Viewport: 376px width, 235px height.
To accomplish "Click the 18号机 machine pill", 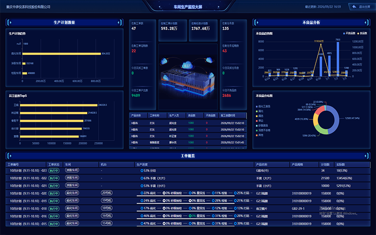I will (107, 208).
